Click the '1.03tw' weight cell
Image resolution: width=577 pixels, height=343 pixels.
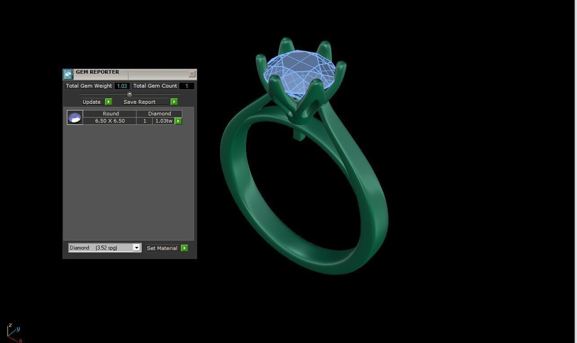click(163, 121)
